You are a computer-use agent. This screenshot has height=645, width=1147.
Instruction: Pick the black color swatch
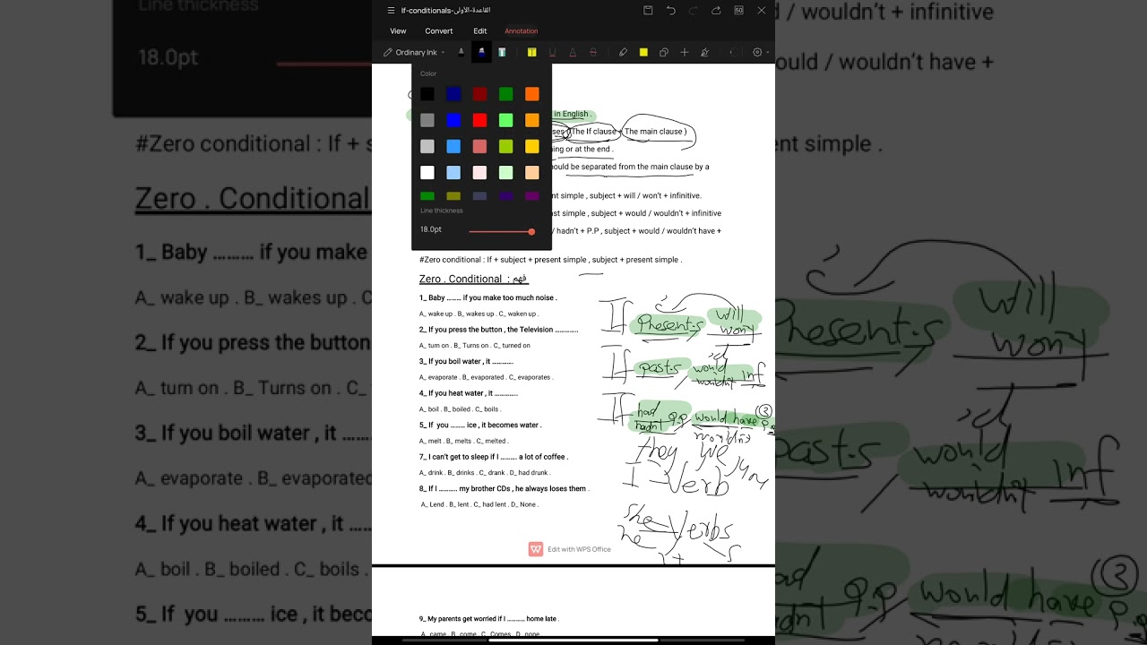[x=427, y=94]
